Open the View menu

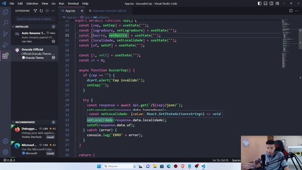tap(45, 3)
